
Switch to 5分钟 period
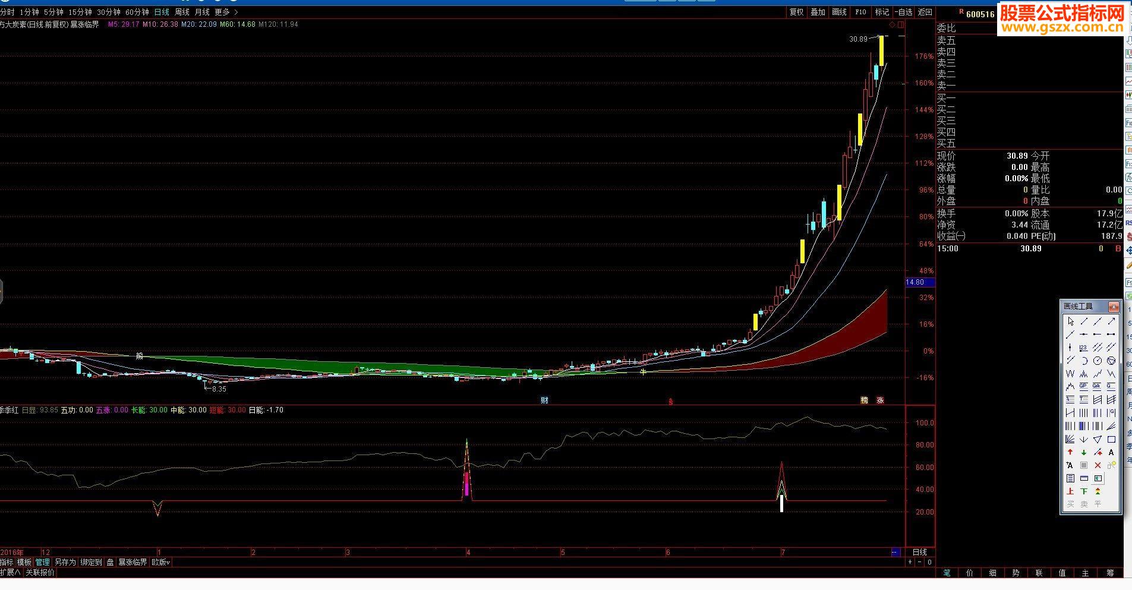click(x=53, y=12)
